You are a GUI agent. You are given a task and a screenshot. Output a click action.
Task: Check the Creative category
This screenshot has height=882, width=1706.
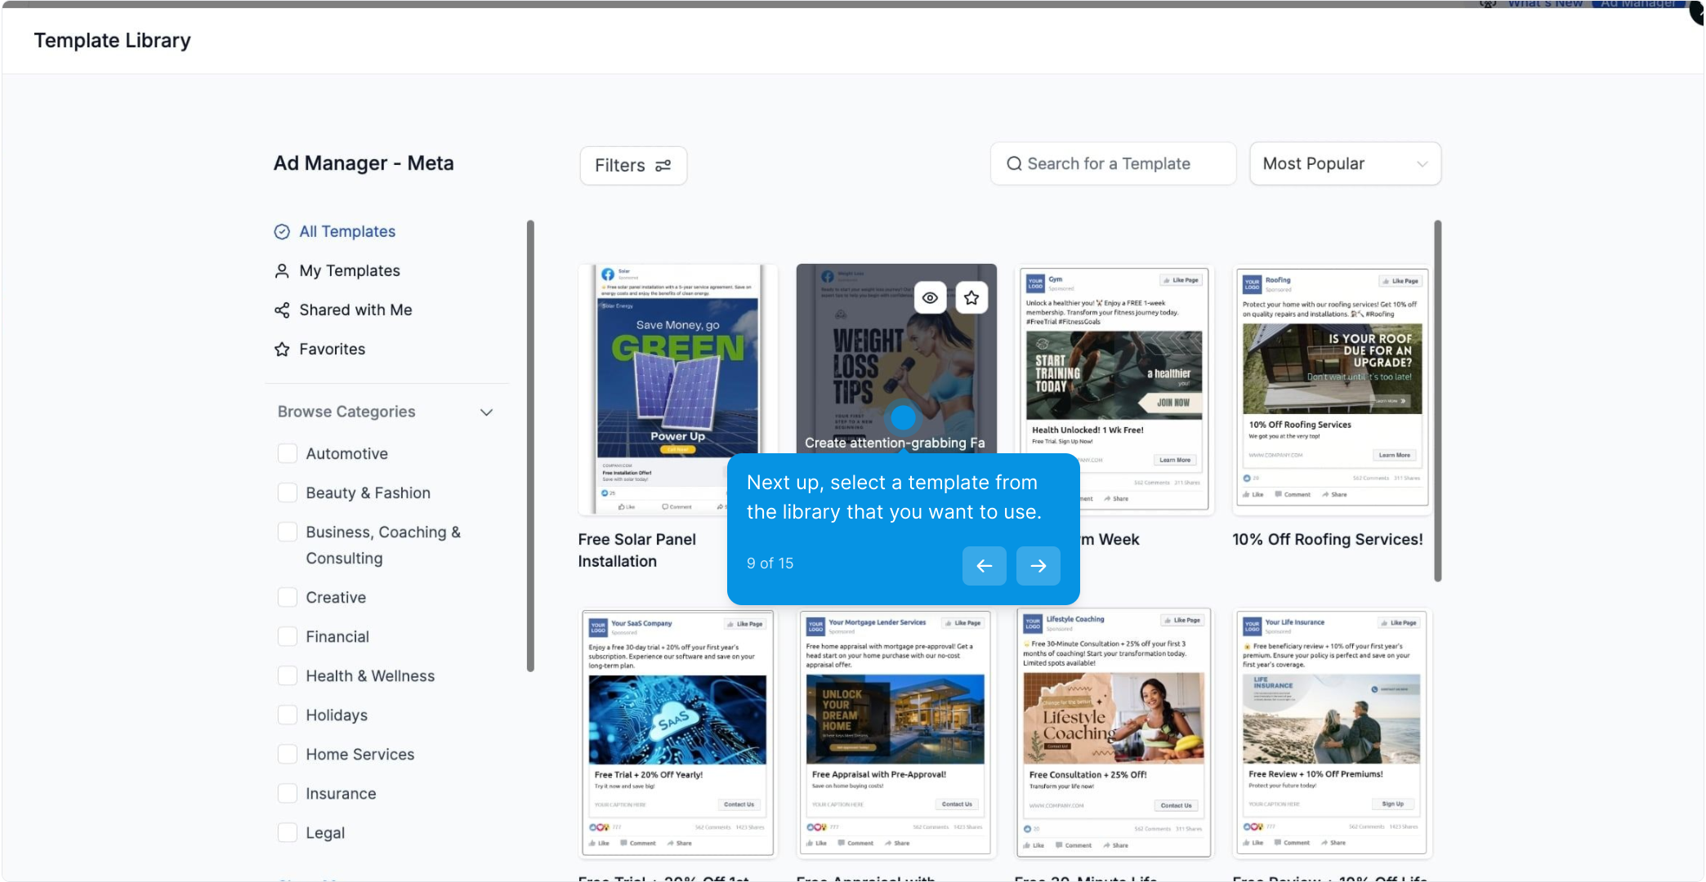288,597
